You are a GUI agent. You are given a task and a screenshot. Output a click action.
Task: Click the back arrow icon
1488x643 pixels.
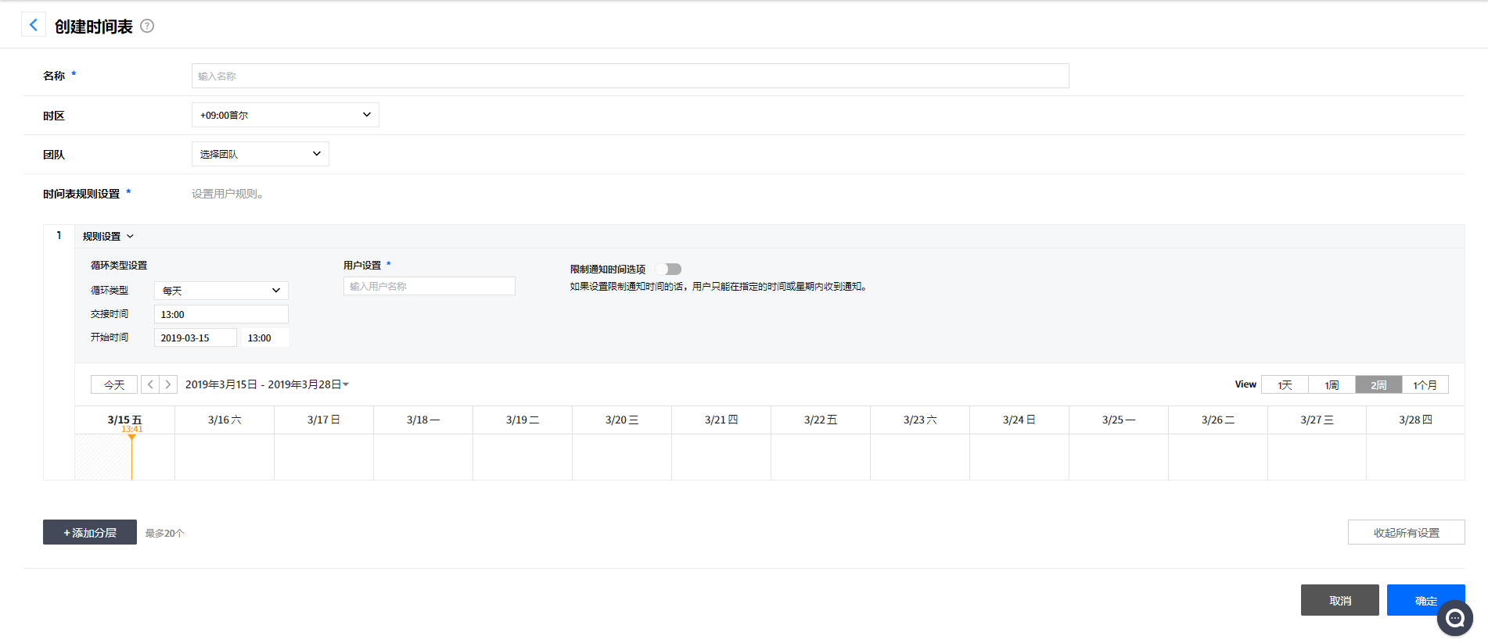(x=33, y=25)
